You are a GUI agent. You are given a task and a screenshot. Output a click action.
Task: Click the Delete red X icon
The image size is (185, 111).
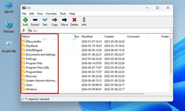[x=74, y=20]
